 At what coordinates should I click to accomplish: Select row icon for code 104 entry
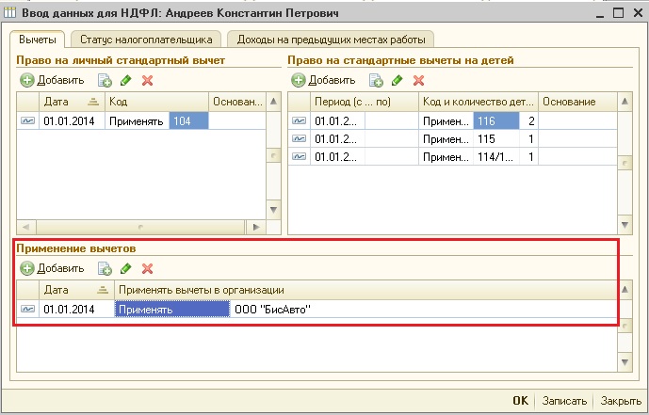[27, 121]
